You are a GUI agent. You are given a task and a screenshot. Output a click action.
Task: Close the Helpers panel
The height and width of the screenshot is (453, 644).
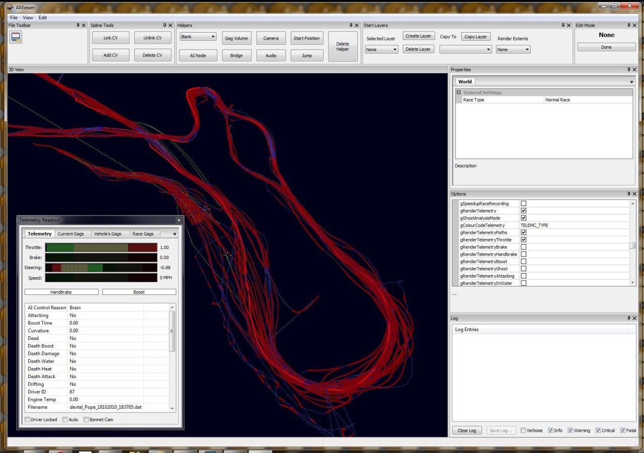click(x=358, y=25)
